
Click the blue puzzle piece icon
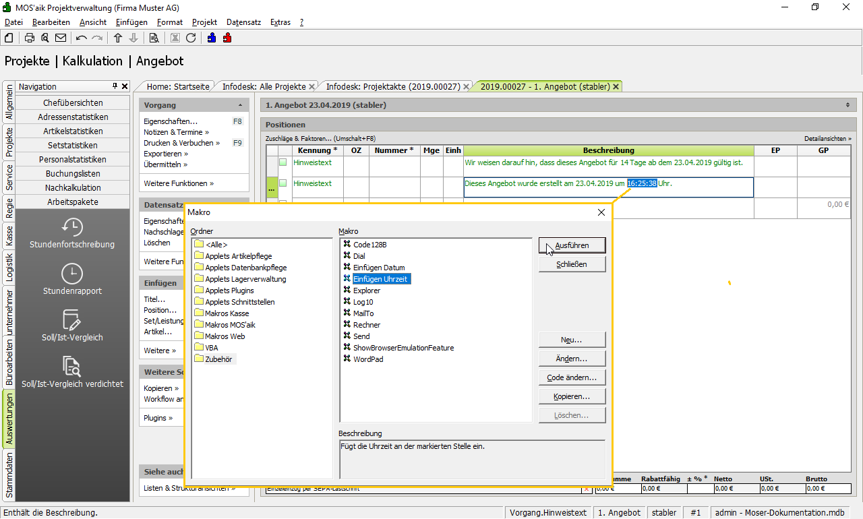click(x=212, y=38)
